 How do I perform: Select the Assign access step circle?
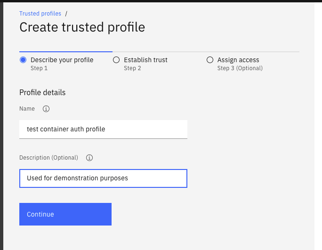pos(210,60)
